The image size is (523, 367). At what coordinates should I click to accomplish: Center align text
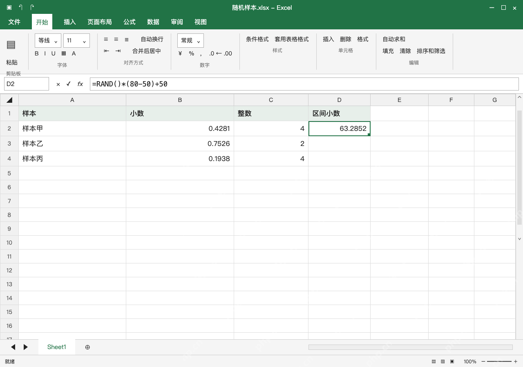pos(116,39)
